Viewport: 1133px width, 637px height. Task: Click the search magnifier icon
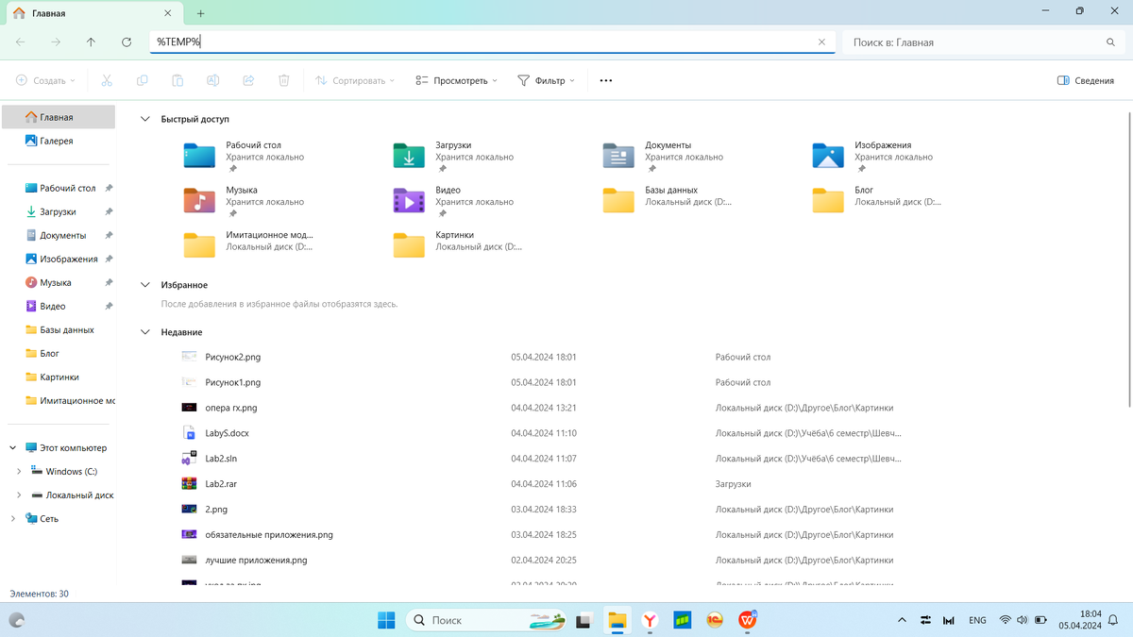[x=1110, y=42]
